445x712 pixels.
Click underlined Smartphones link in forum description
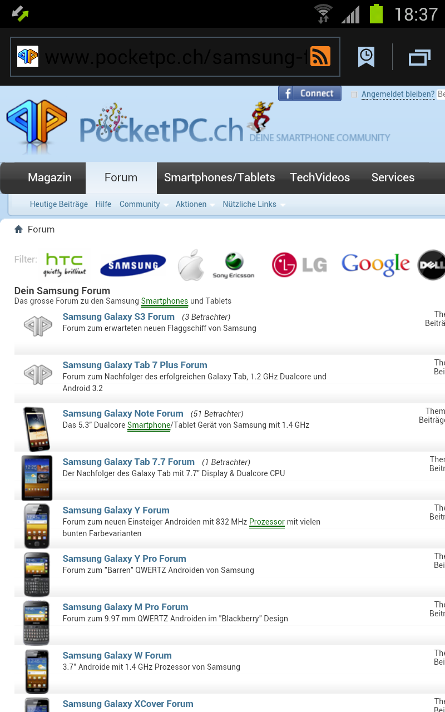pos(165,301)
